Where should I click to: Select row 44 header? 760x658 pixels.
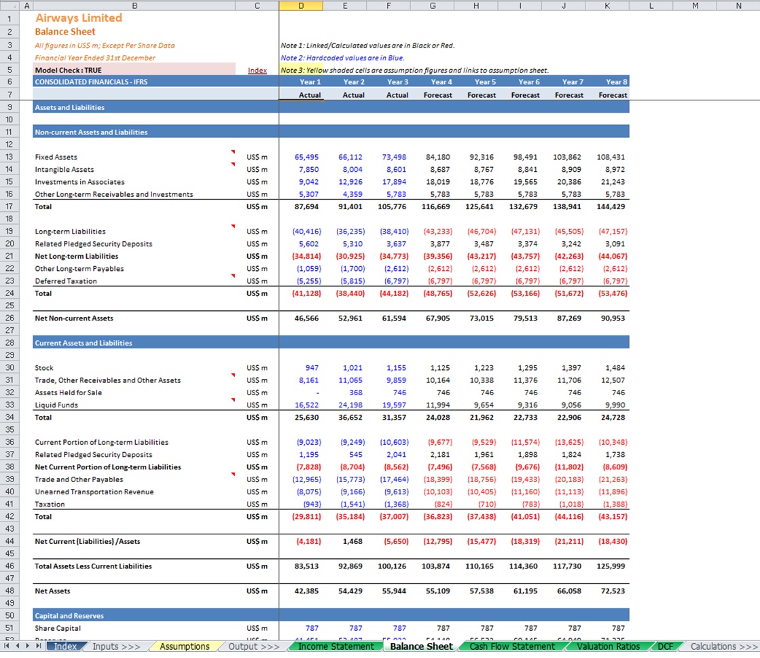(x=10, y=541)
